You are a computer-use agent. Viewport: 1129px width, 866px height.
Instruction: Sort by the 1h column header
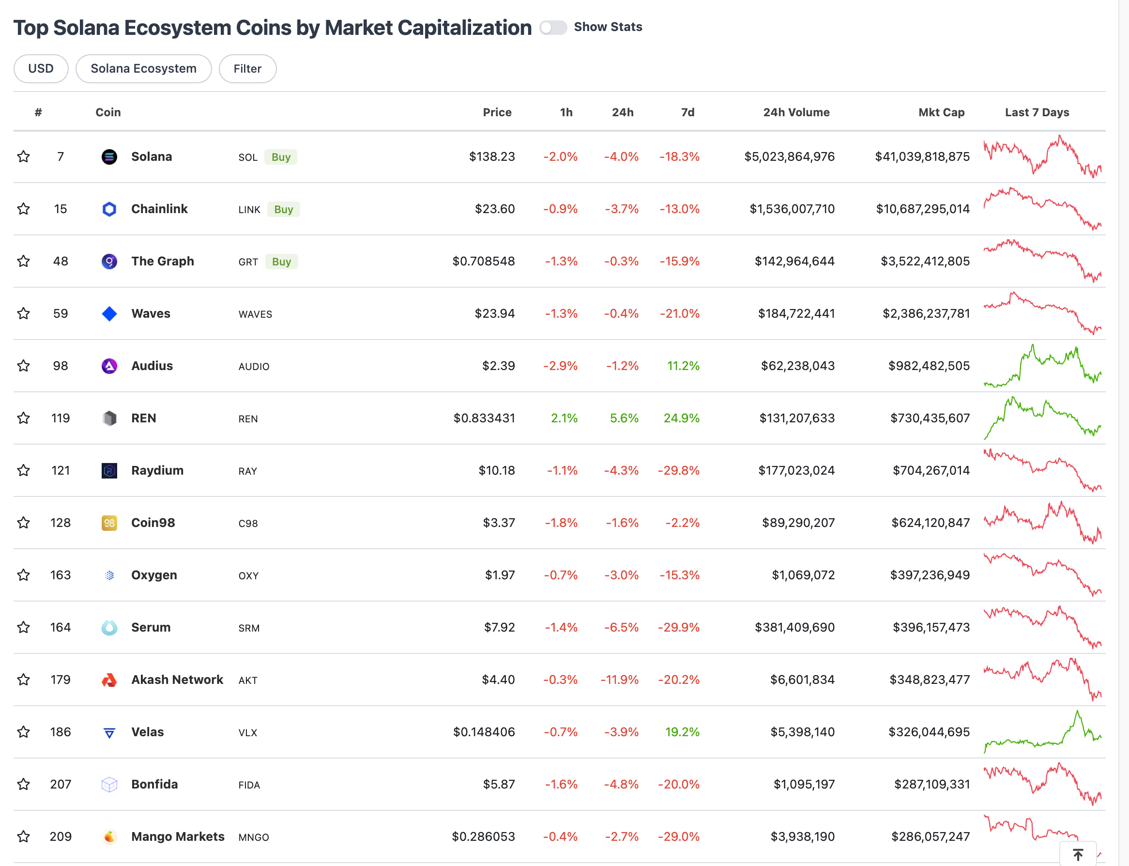tap(566, 112)
